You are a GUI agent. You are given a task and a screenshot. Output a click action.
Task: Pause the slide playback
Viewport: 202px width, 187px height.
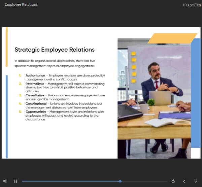coord(15,181)
